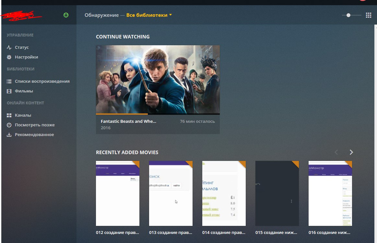The image size is (377, 243).
Task: Open the 012 создание прав thumbnail
Action: (118, 193)
